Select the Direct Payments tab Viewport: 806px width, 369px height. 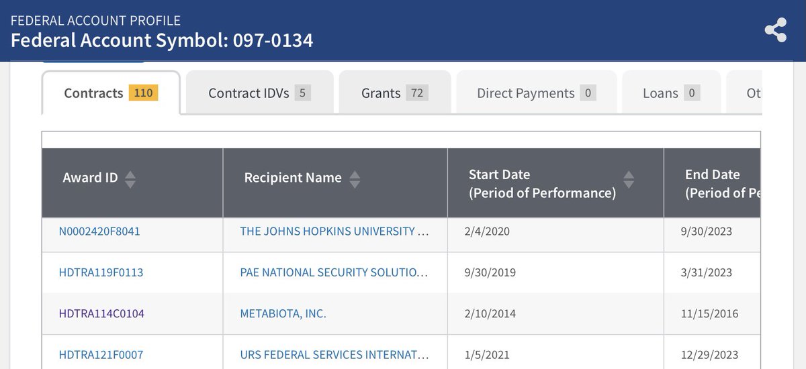(535, 93)
